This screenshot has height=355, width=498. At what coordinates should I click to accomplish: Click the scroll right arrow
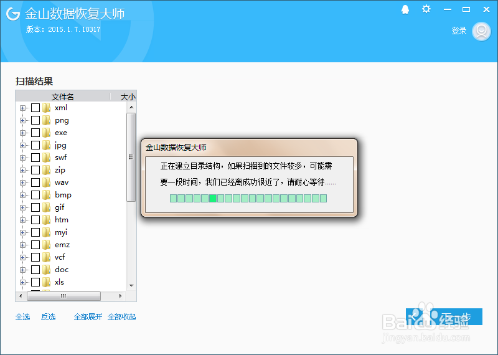(x=120, y=296)
